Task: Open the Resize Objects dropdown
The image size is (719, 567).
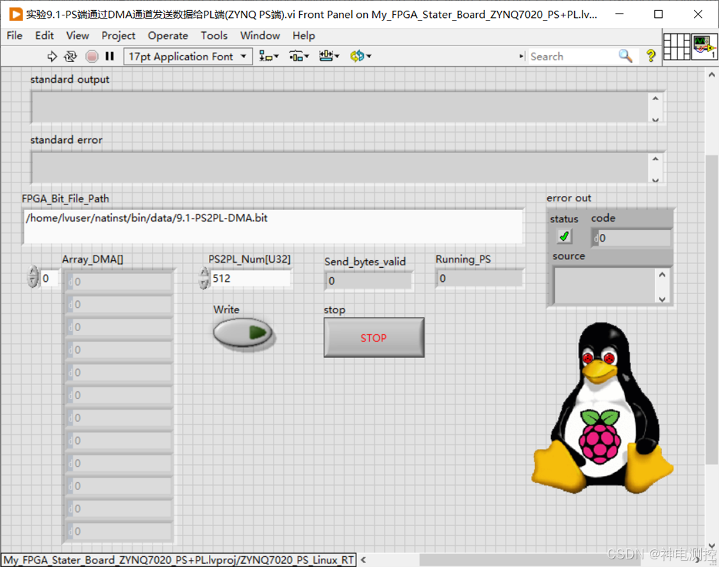Action: (329, 56)
